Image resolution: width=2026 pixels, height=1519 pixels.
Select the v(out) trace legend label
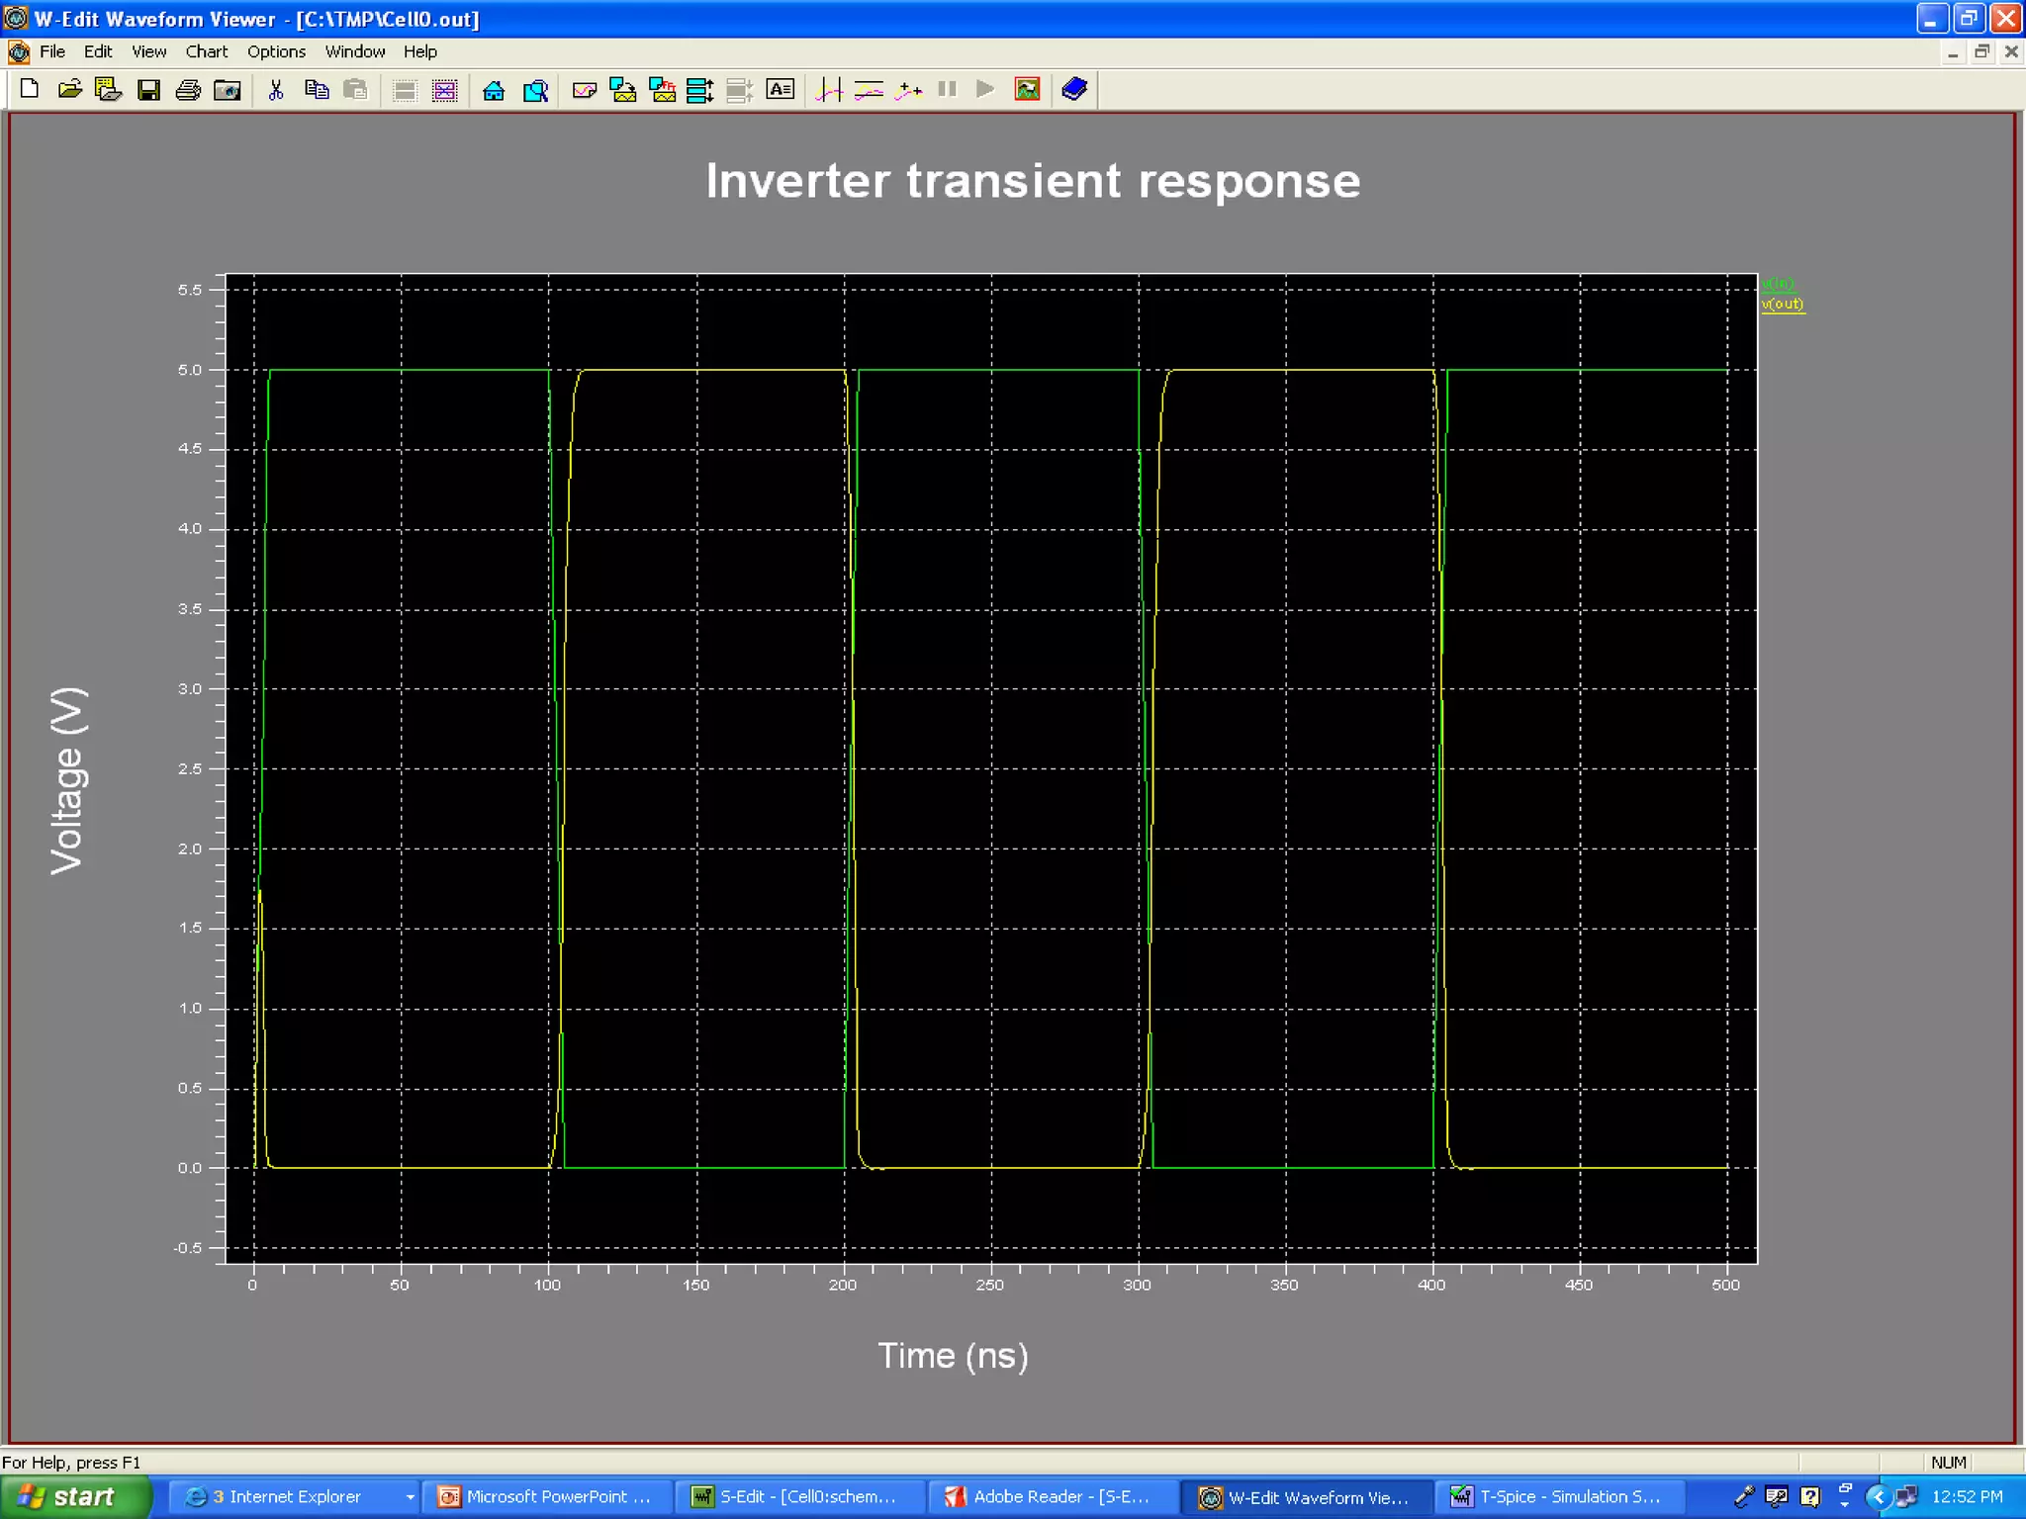point(1783,304)
